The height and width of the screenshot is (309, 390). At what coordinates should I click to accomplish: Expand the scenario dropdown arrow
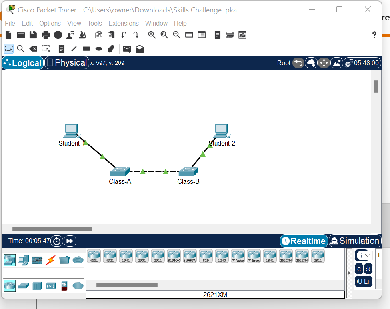pos(367,255)
